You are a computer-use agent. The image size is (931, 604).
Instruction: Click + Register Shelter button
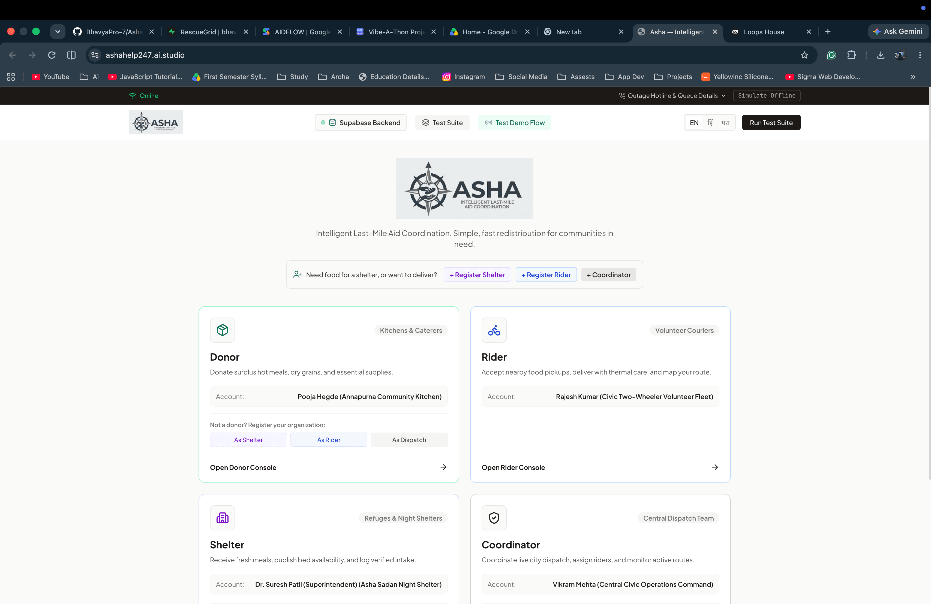[x=477, y=274]
